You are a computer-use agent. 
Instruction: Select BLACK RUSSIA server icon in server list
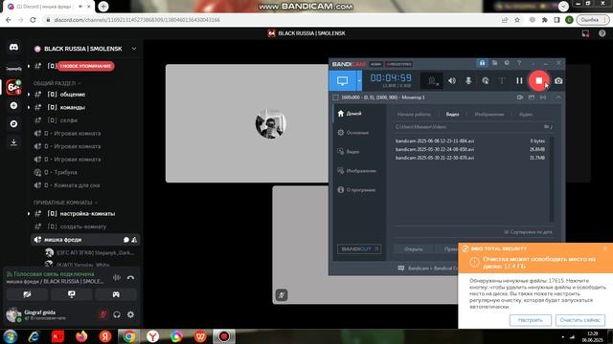[13, 87]
